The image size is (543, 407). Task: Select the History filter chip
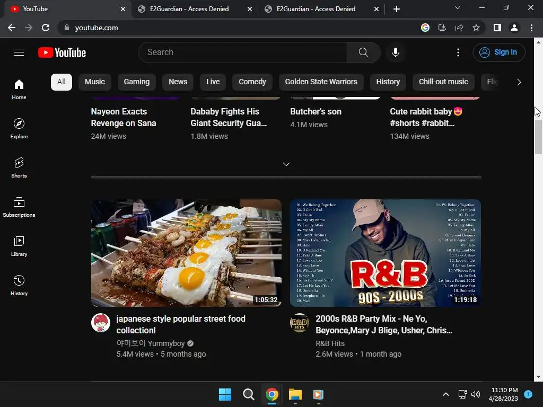coord(388,82)
